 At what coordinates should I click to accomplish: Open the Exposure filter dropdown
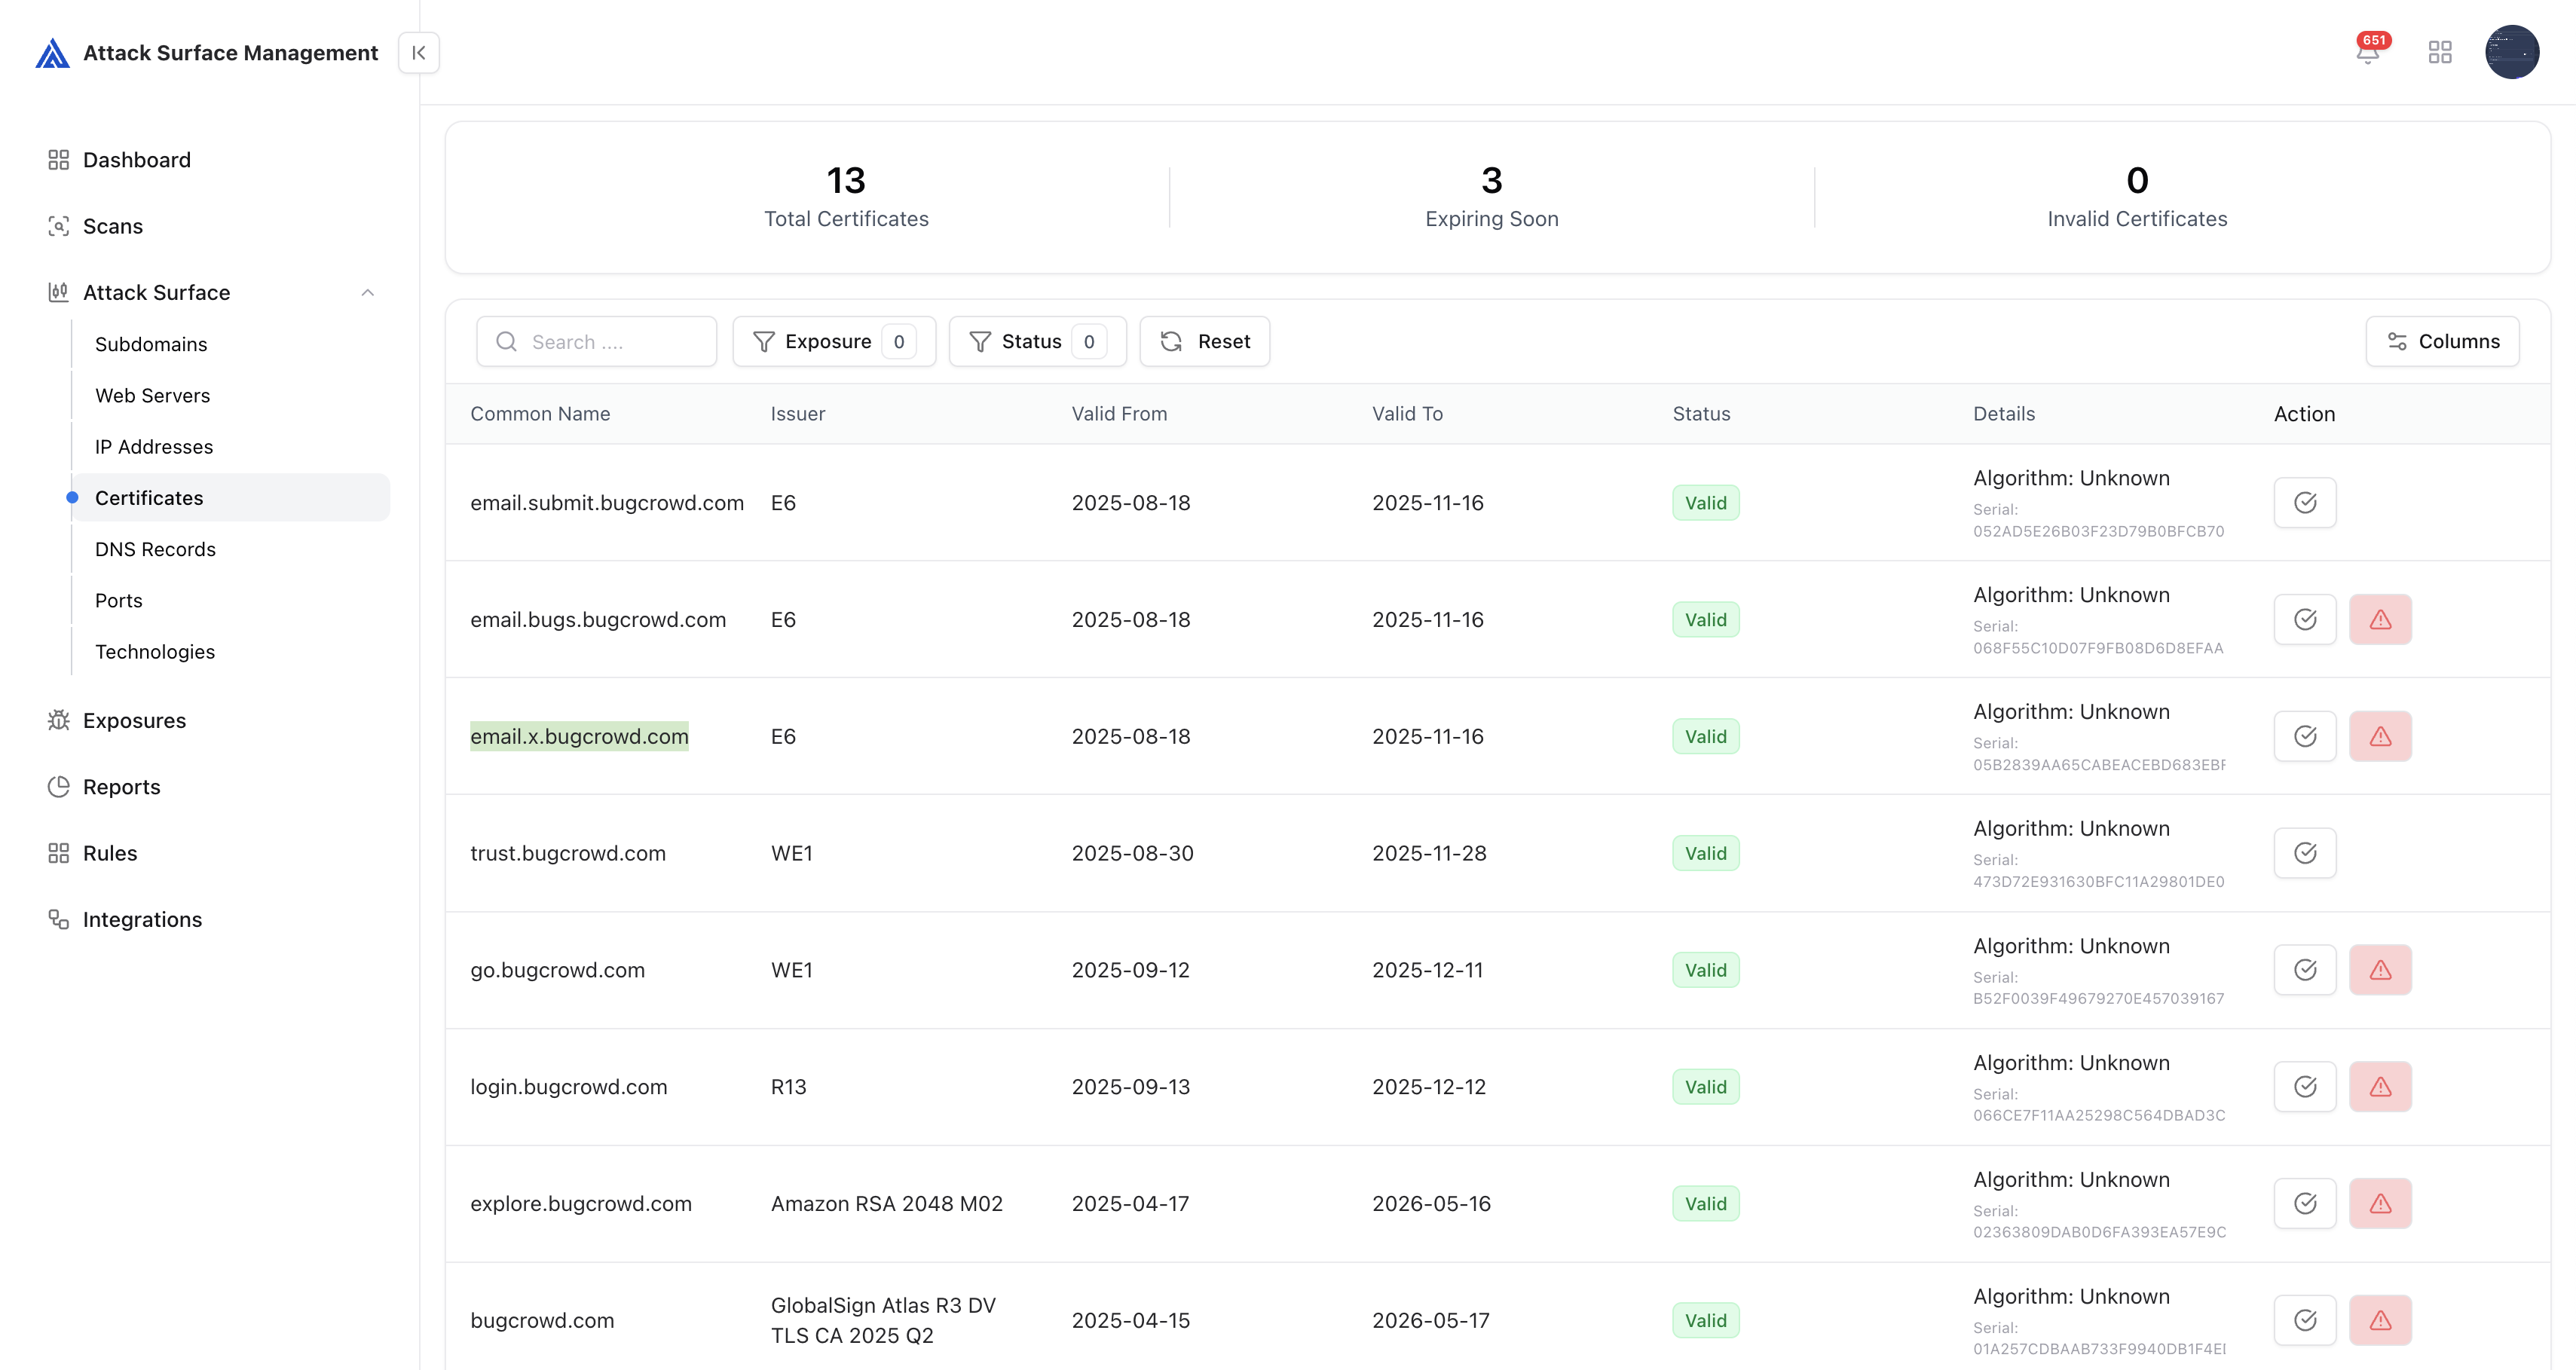click(x=833, y=341)
